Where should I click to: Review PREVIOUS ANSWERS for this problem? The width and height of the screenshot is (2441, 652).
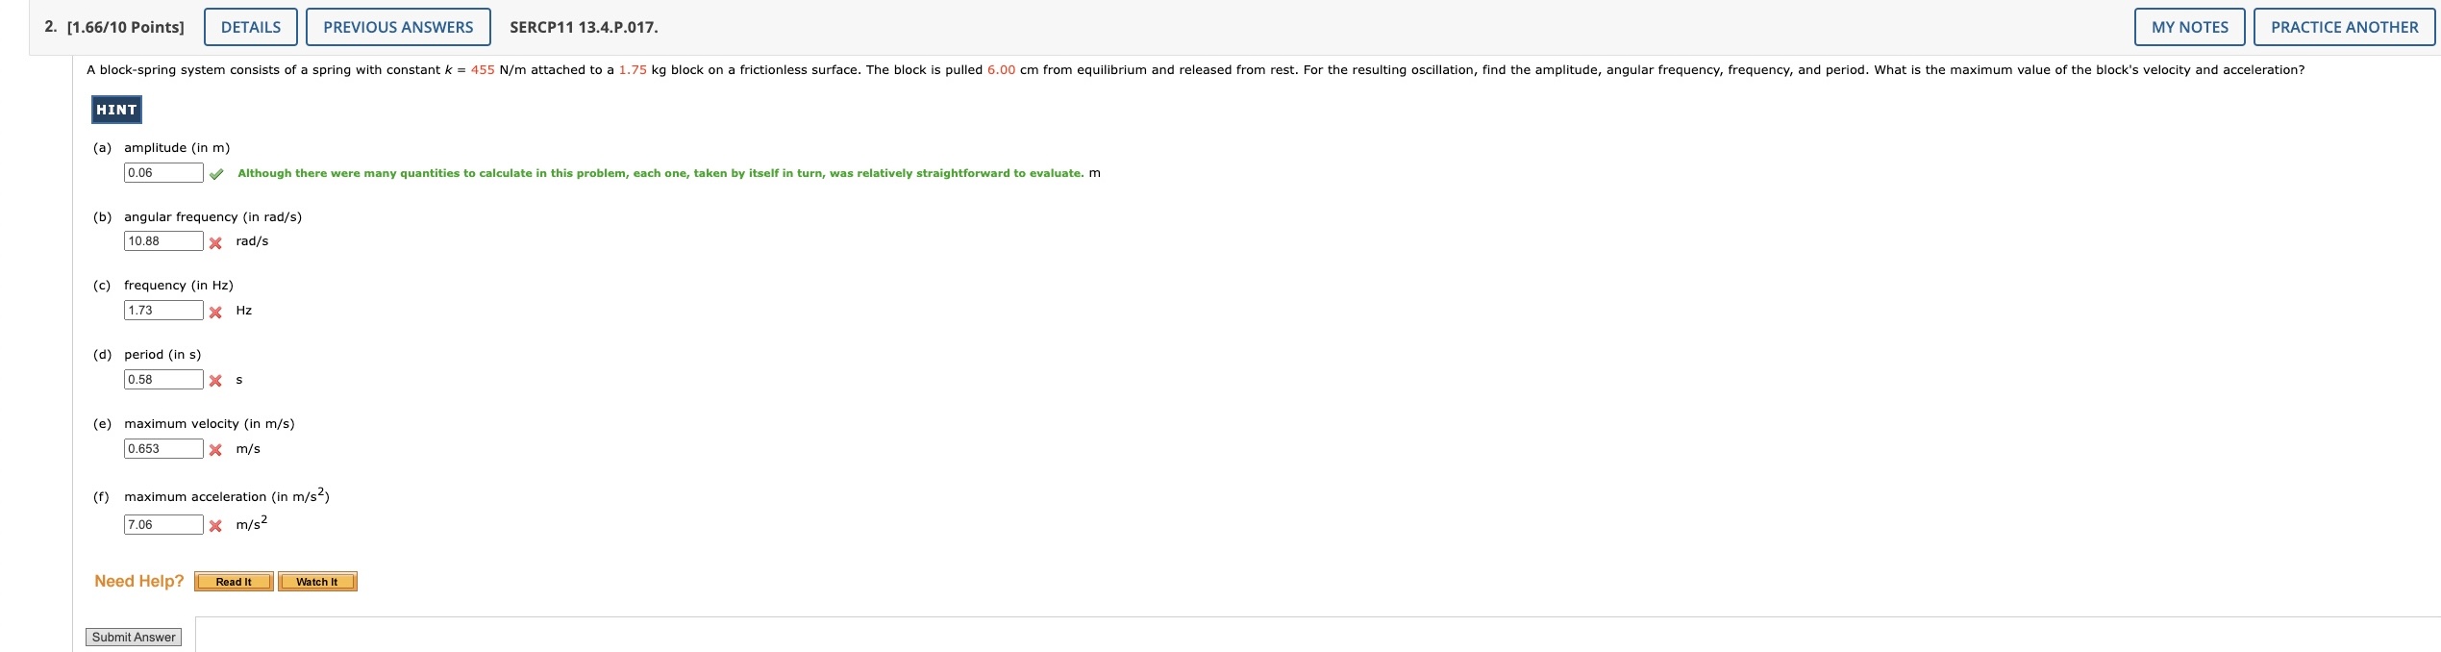(397, 26)
